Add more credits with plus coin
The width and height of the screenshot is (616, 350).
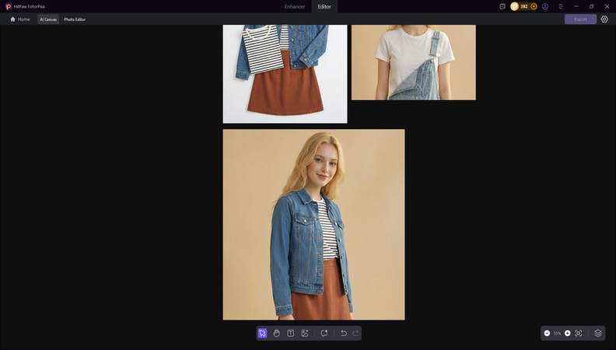tap(534, 6)
